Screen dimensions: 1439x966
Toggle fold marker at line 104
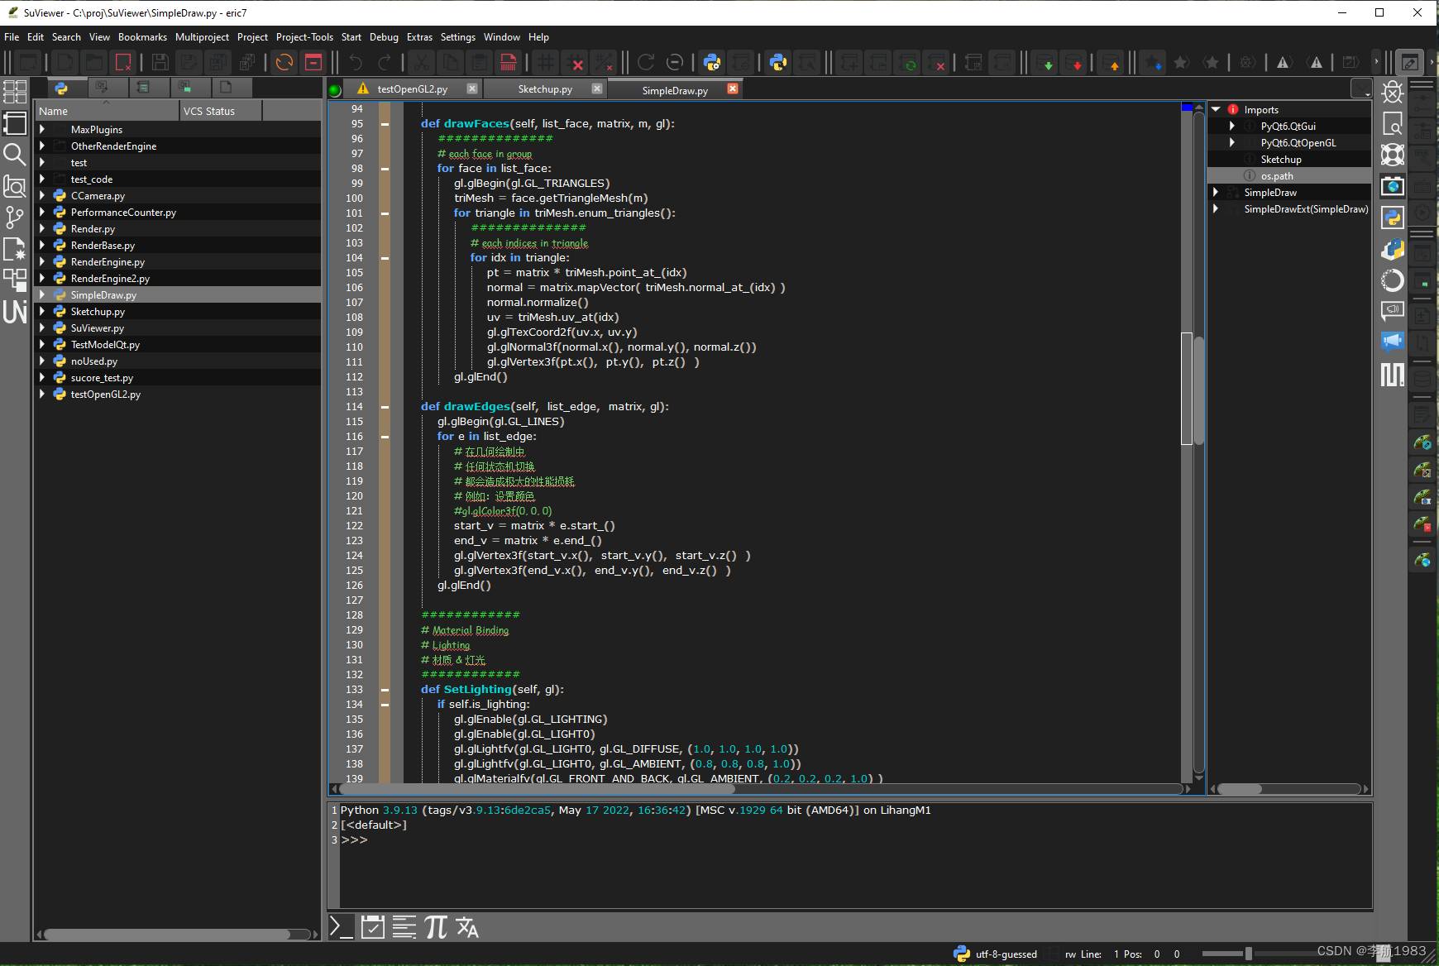(x=385, y=258)
